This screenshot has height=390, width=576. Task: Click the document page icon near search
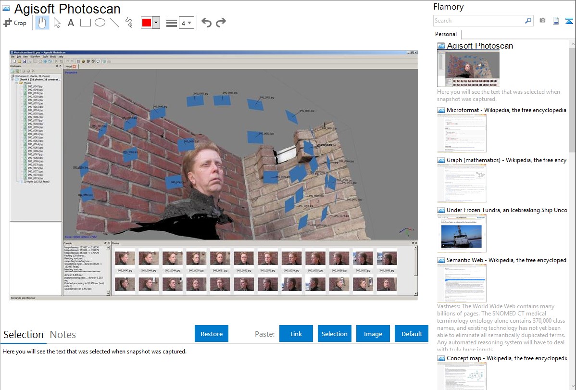click(556, 21)
